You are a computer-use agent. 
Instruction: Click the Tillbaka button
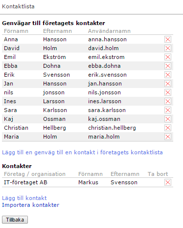click(x=15, y=220)
